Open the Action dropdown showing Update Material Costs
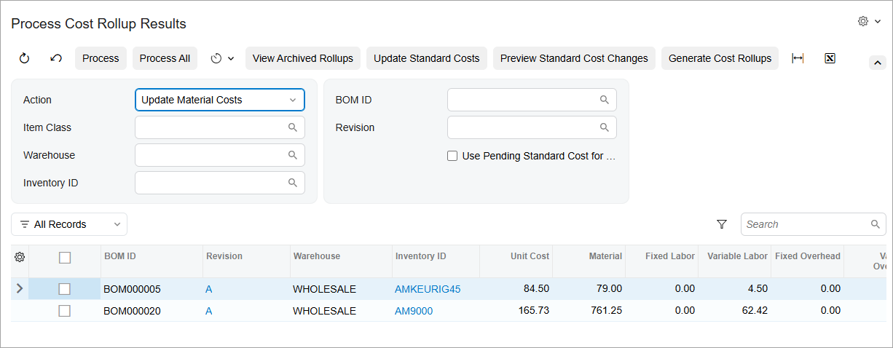Screen dimensions: 893x348 click(x=219, y=100)
